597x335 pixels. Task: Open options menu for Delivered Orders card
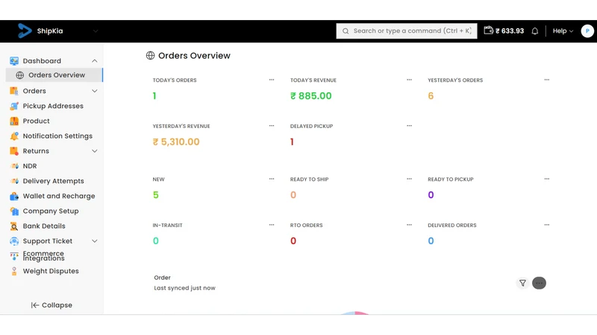point(547,225)
